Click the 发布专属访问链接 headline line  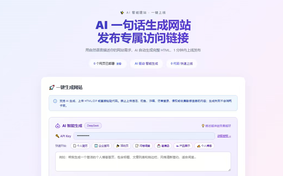(143, 38)
